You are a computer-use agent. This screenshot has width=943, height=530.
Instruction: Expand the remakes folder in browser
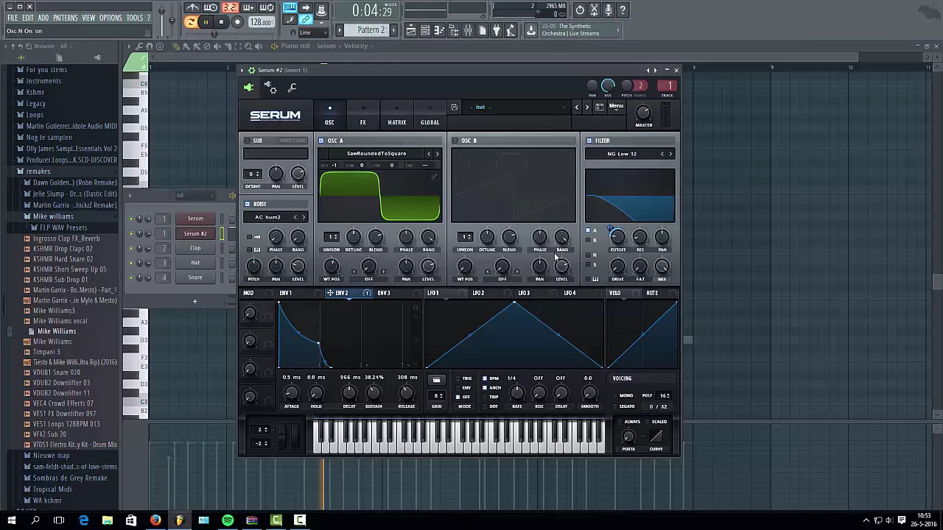[x=38, y=172]
